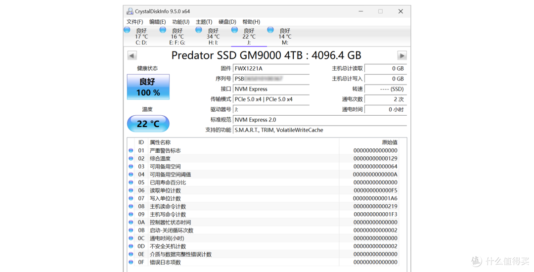The width and height of the screenshot is (534, 272).
Task: Click status dot of attribute 07 写入单位计数
Action: pos(131,198)
